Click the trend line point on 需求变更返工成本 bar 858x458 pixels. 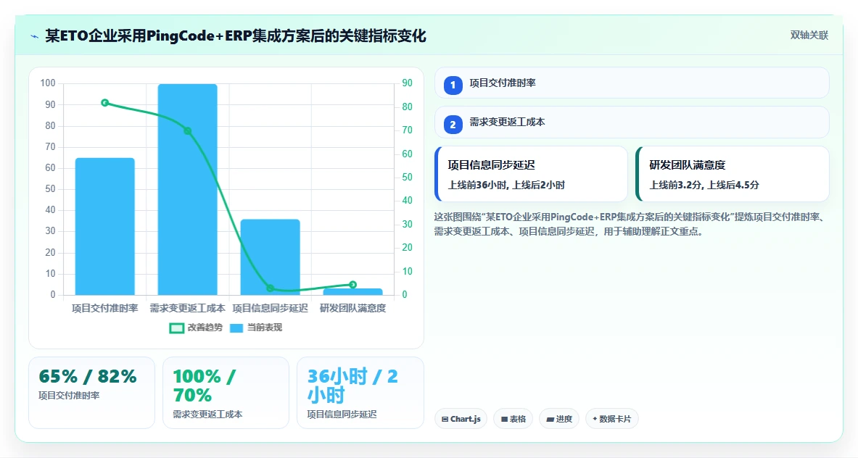tap(188, 130)
